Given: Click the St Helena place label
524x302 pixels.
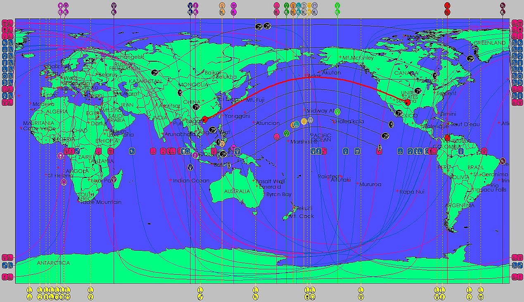Looking at the screenshot, I should 60,175.
